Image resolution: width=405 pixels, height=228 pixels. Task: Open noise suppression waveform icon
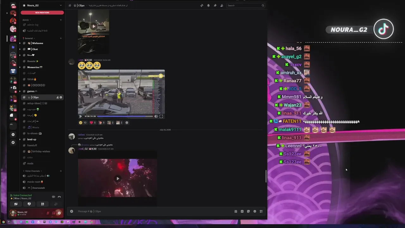53,197
